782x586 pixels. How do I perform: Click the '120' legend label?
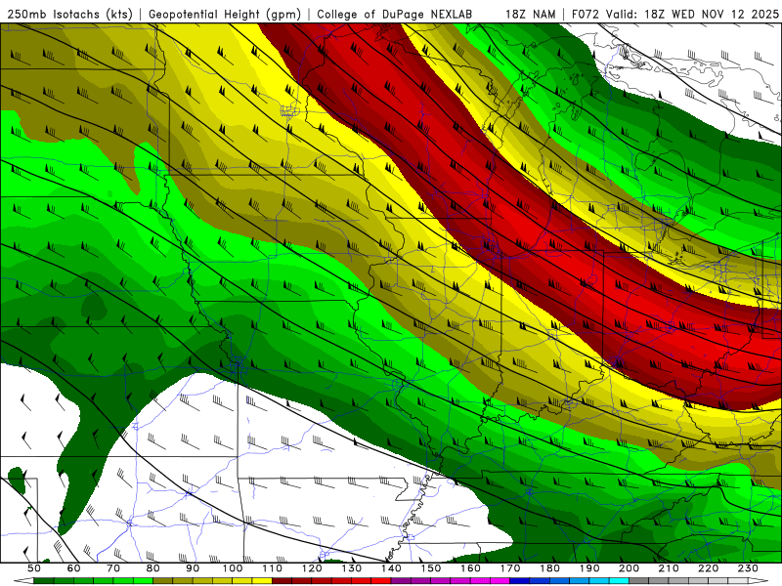312,568
